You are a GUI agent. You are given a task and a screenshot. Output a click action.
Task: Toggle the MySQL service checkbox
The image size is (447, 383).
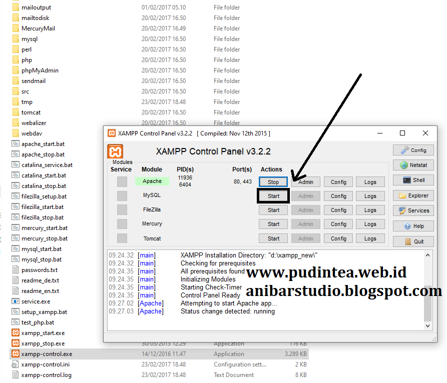point(122,195)
